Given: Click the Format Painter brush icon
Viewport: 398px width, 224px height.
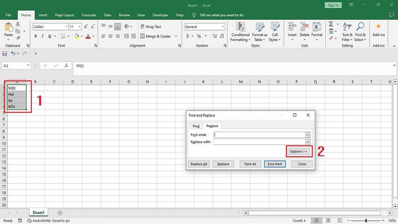Looking at the screenshot, I should [18, 38].
